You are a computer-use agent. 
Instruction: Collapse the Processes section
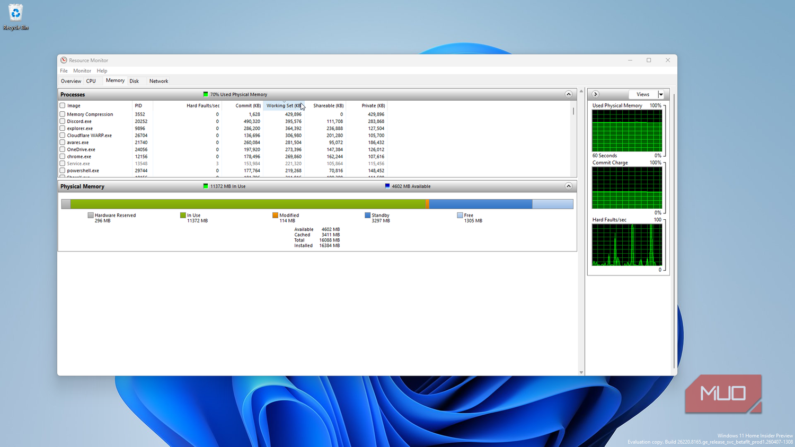point(569,94)
